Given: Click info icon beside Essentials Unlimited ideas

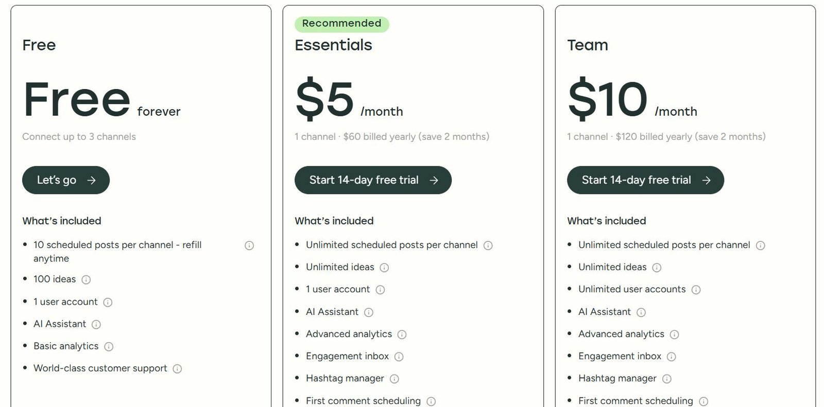Looking at the screenshot, I should [x=384, y=268].
